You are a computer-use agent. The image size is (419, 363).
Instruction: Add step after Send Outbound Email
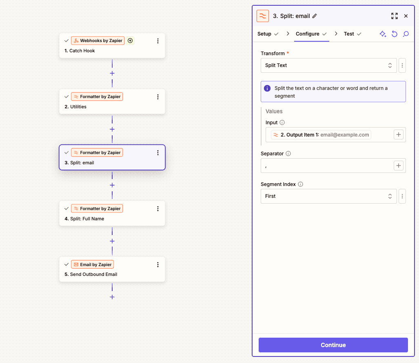112,297
